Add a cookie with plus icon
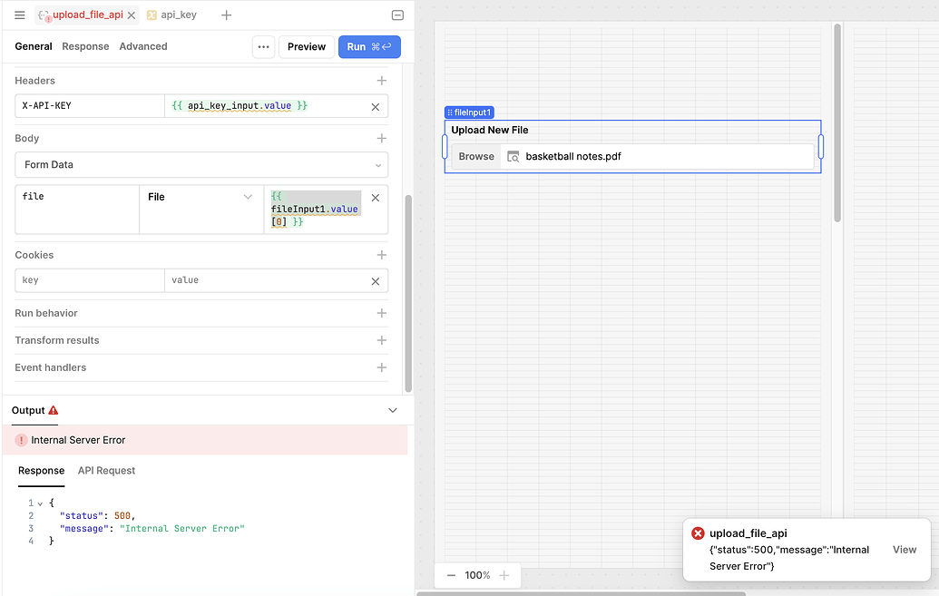This screenshot has width=939, height=596. tap(381, 255)
